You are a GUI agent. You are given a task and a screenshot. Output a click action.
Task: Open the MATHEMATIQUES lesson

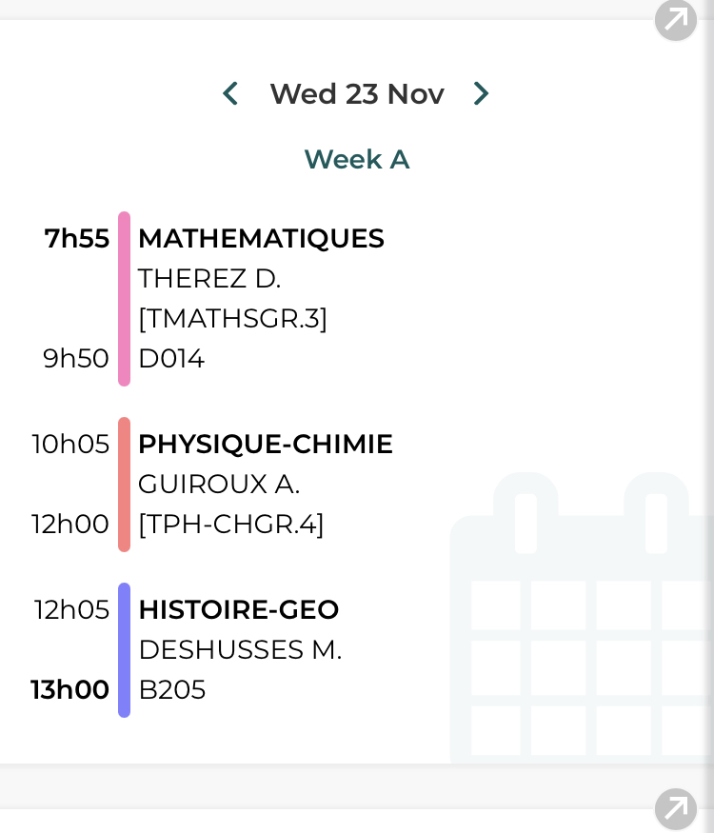(261, 239)
